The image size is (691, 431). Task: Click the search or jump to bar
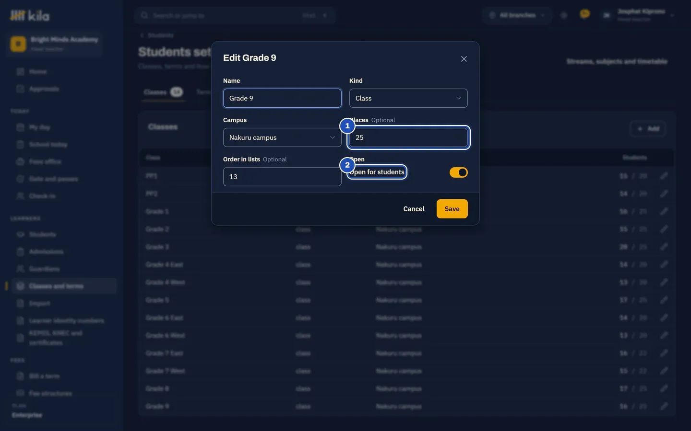tap(235, 15)
